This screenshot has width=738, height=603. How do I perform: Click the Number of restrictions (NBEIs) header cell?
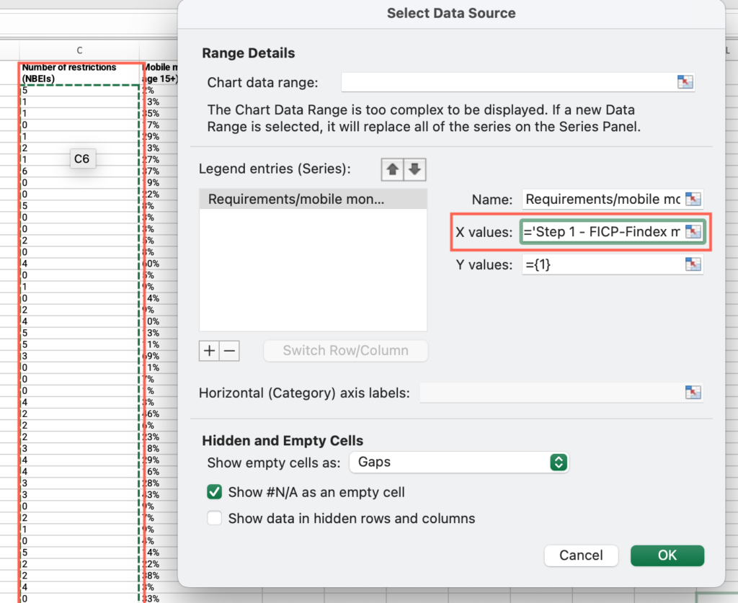pyautogui.click(x=81, y=73)
